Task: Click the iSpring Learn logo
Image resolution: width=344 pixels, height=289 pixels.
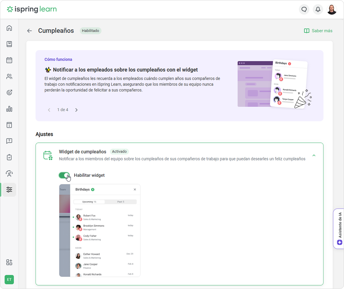Action: (32, 9)
